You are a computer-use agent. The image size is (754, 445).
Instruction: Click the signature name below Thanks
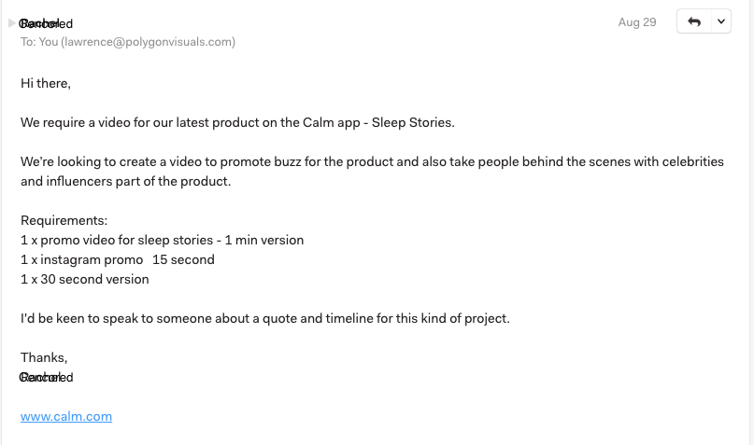(47, 377)
